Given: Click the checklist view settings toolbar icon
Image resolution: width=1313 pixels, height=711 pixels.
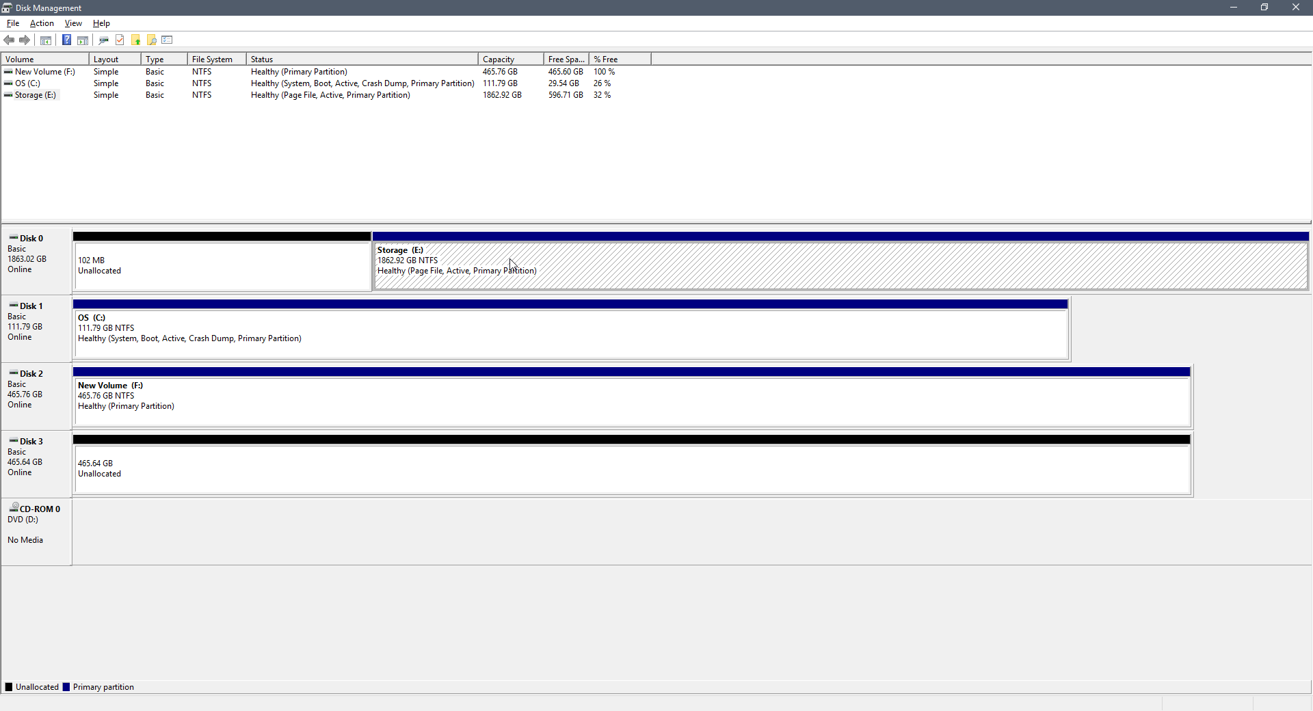Looking at the screenshot, I should [x=168, y=40].
